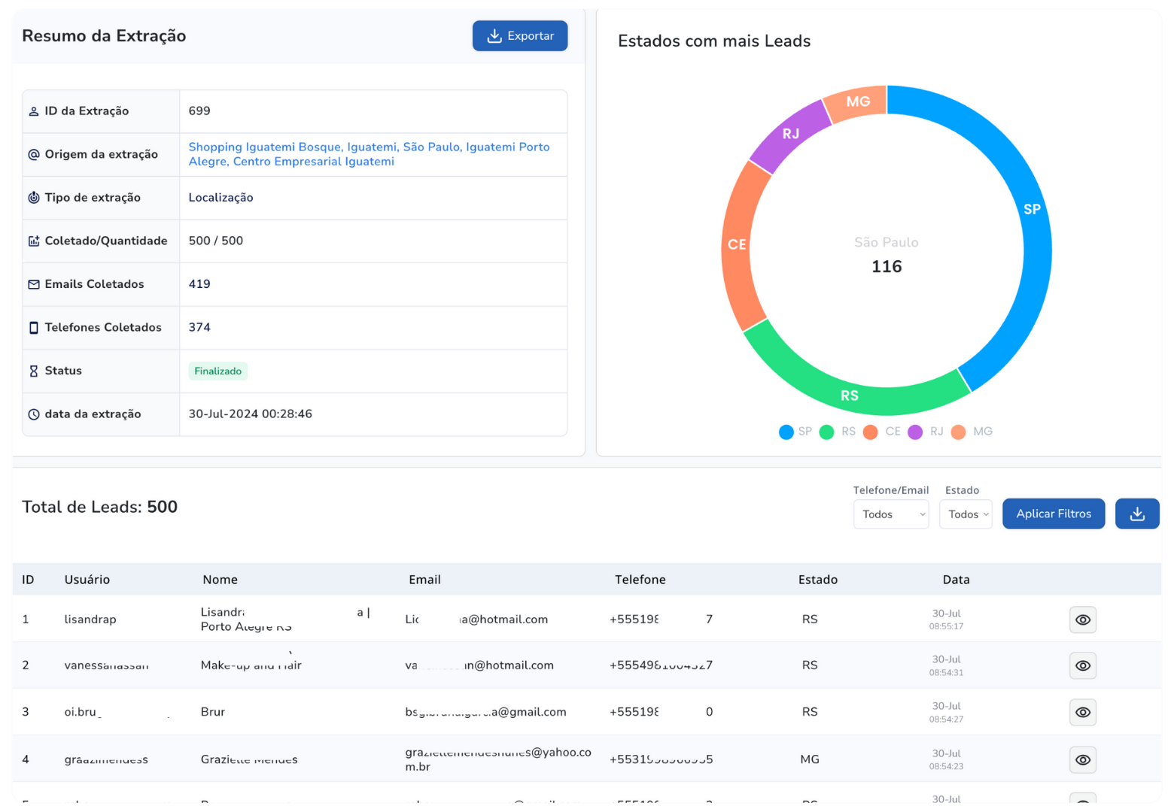Click the MG state cell in row 4
This screenshot has height=812, width=1174.
coord(810,759)
